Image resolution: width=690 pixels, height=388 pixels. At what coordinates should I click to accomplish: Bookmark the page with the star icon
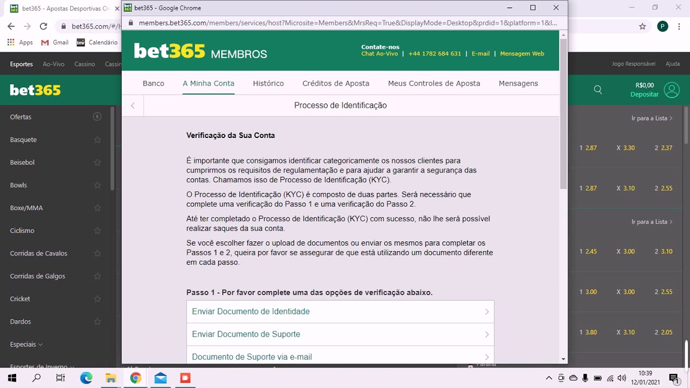pyautogui.click(x=643, y=26)
